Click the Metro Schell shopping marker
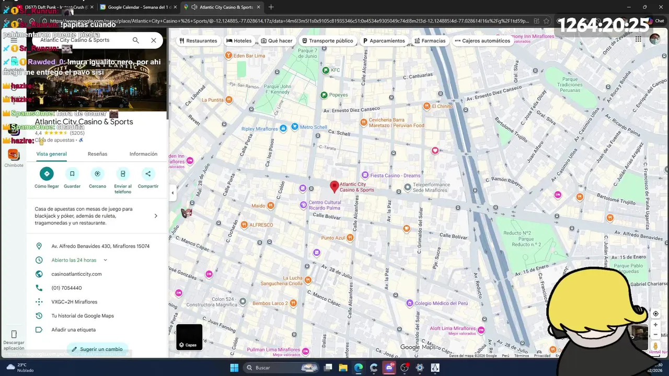669x376 pixels. coord(295,126)
